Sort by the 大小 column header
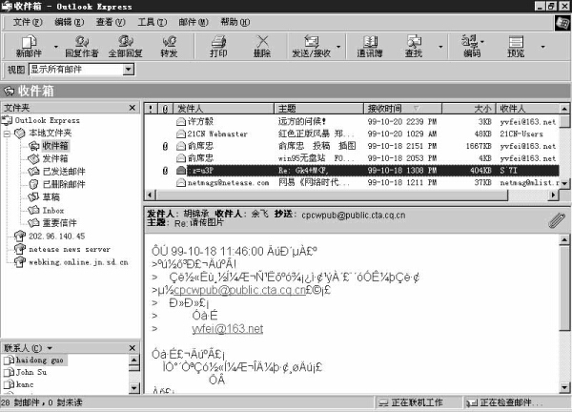Viewport: 572px width, 412px height. click(x=468, y=109)
